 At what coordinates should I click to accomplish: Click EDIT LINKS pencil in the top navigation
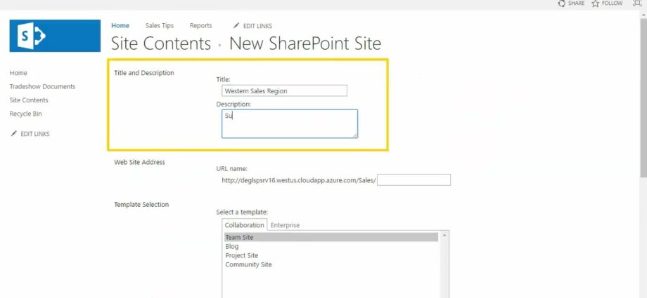236,26
